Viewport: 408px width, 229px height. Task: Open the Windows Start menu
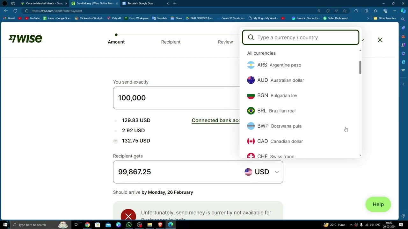5,225
